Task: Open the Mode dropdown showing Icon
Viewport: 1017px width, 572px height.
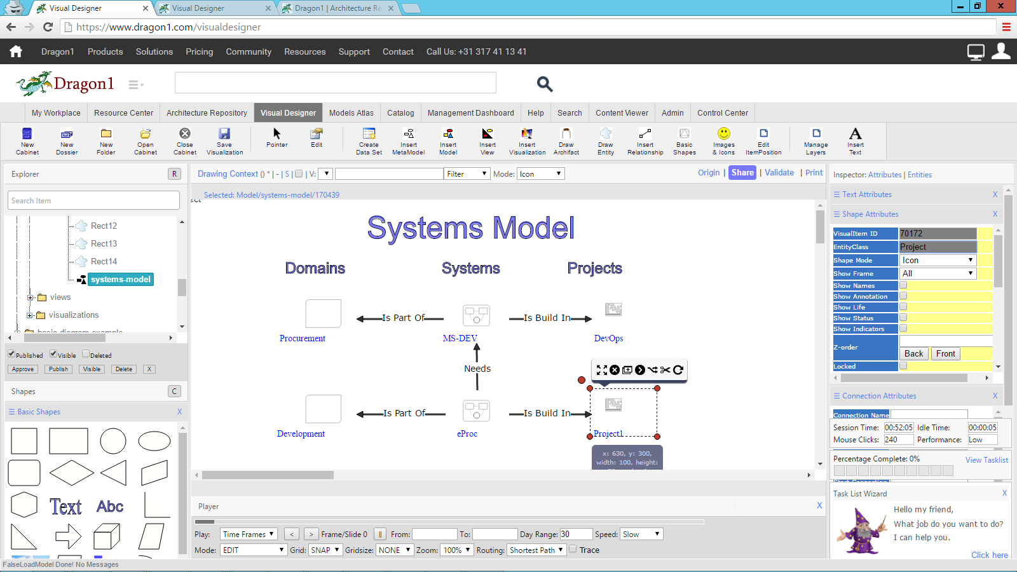Action: pyautogui.click(x=540, y=173)
